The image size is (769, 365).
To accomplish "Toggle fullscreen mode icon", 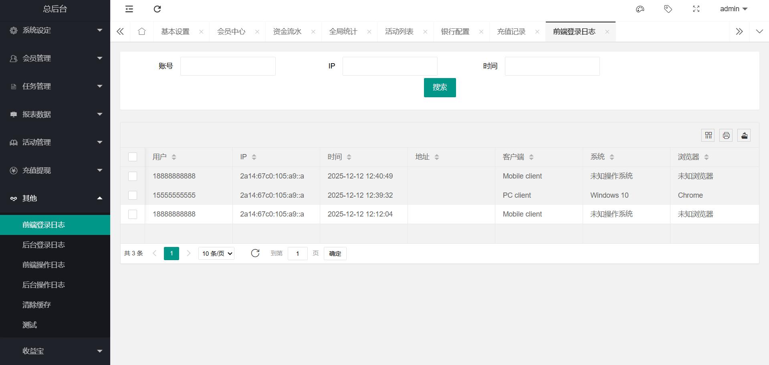I will pyautogui.click(x=696, y=9).
